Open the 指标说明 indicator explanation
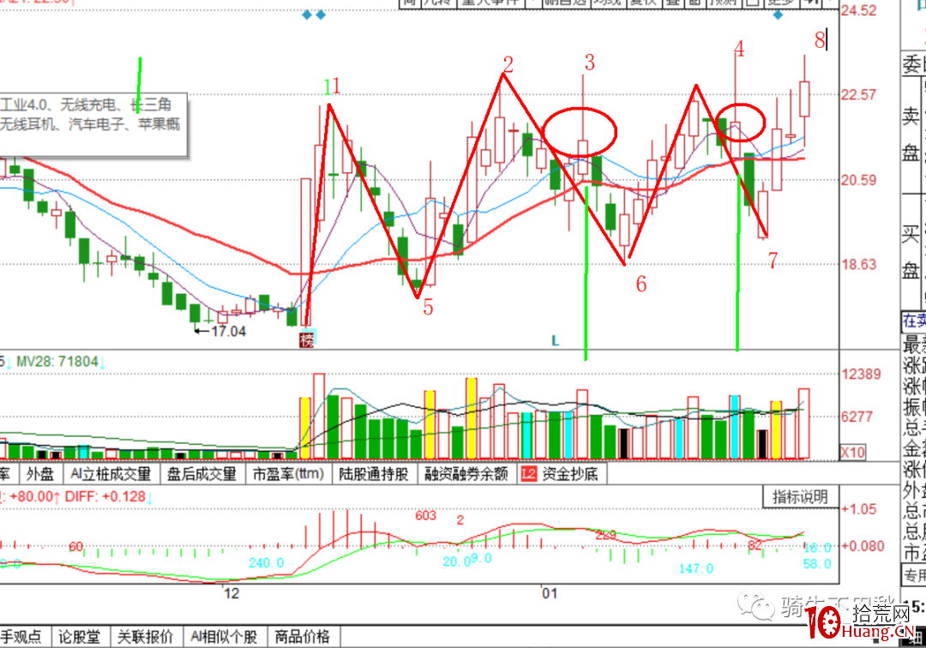This screenshot has height=648, width=926. click(x=800, y=497)
